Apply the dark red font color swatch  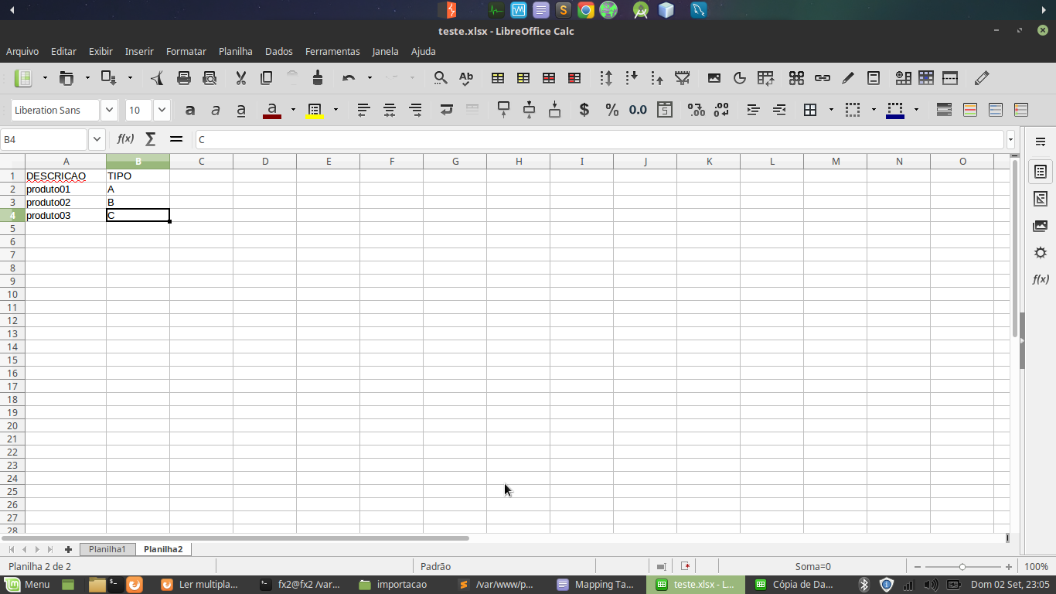[272, 110]
